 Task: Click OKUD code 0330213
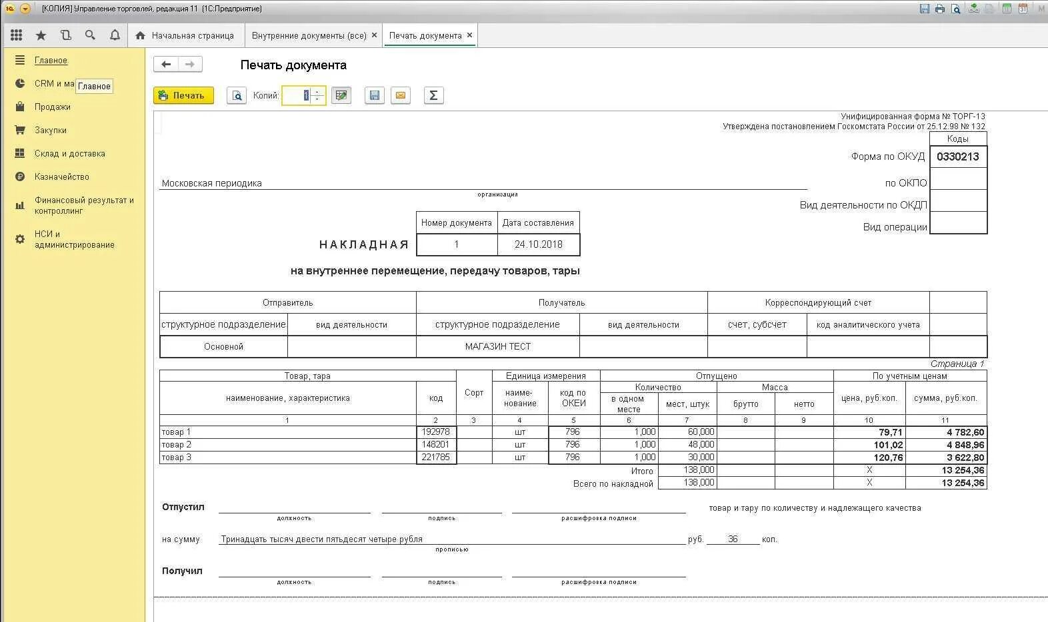(x=958, y=156)
